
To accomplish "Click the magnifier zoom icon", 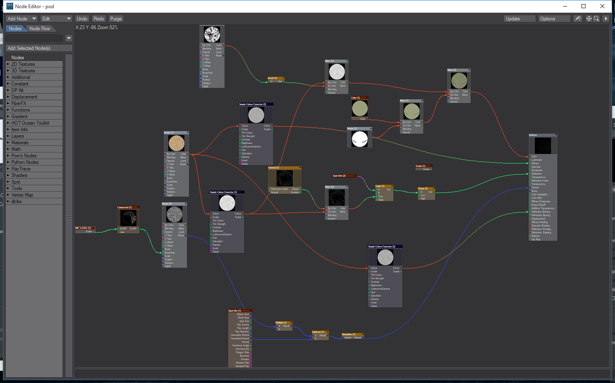I will (x=597, y=19).
